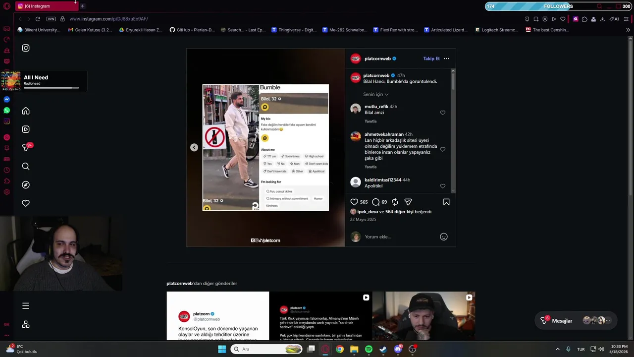The height and width of the screenshot is (357, 634).
Task: Open Messenger in Opera sidebar
Action: [6, 100]
